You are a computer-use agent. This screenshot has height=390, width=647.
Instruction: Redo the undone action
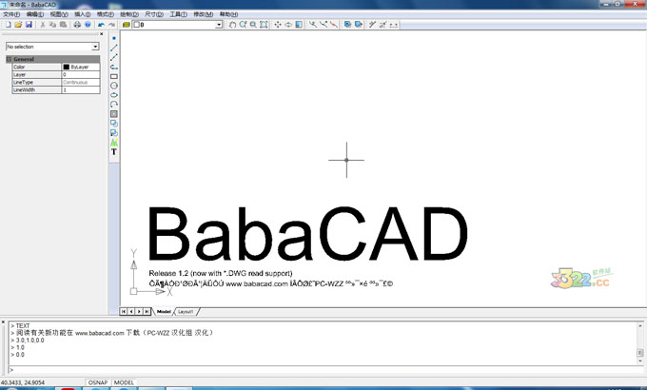(x=111, y=25)
